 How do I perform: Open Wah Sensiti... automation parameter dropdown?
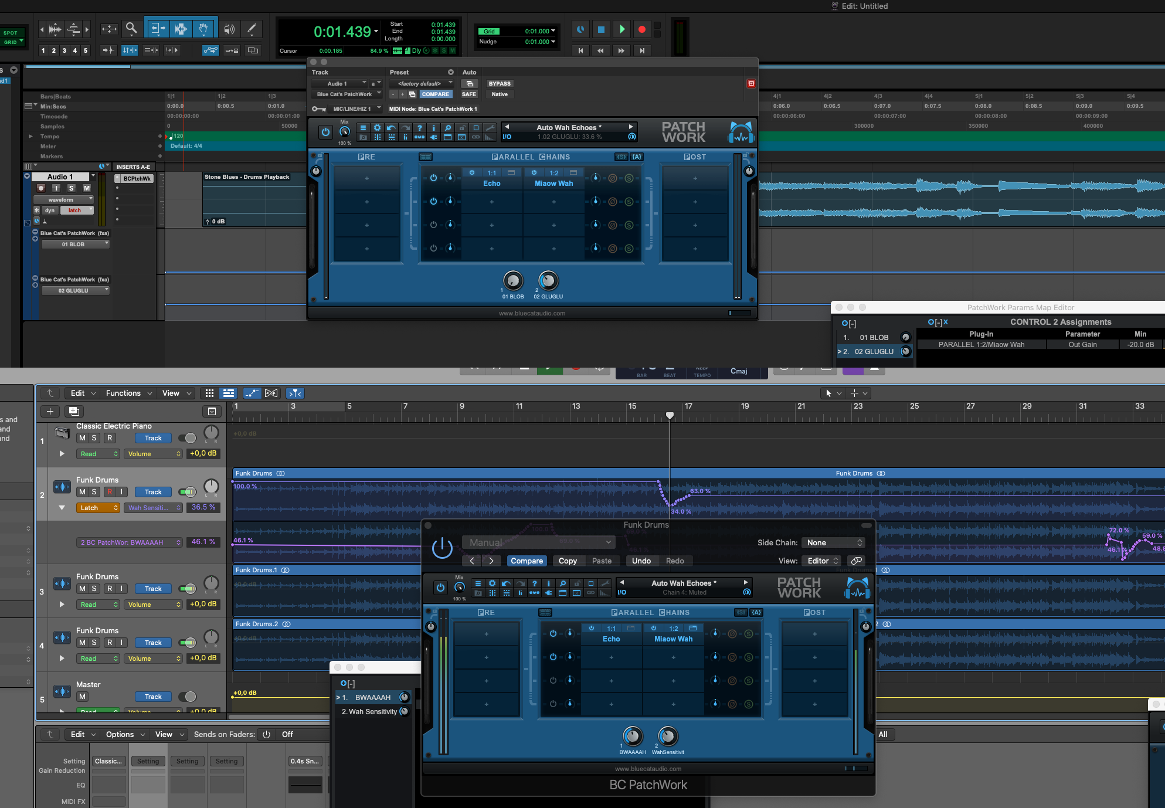tap(153, 508)
